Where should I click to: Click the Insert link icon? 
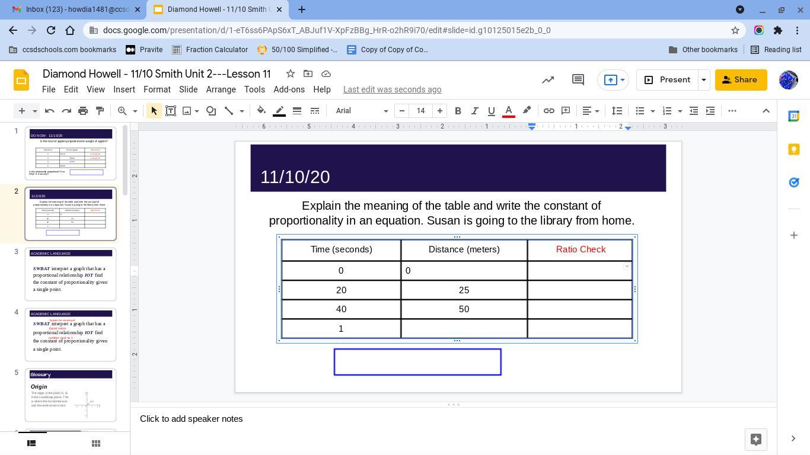tap(549, 111)
